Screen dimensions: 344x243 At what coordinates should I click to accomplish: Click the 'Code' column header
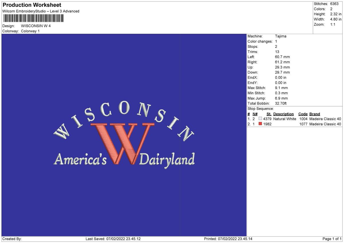click(303, 114)
